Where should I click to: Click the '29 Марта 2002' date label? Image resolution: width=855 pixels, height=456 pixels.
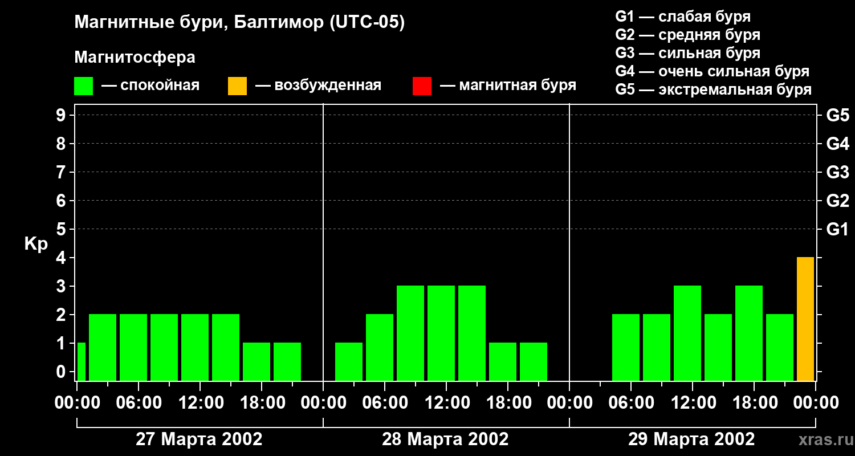(x=691, y=439)
